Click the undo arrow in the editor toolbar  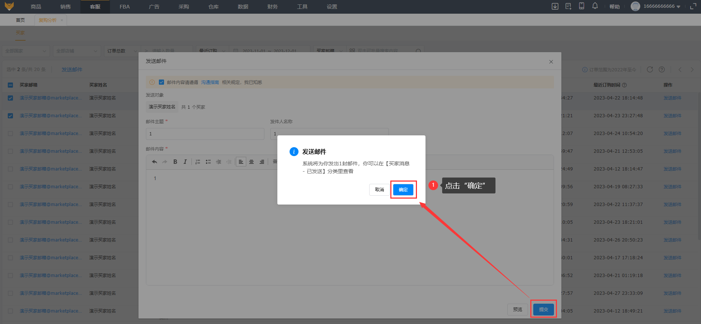coord(154,162)
